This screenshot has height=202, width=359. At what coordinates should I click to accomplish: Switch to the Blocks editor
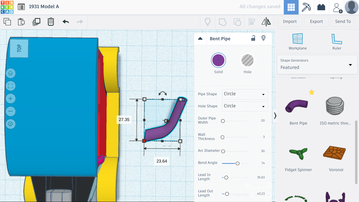[x=306, y=7]
